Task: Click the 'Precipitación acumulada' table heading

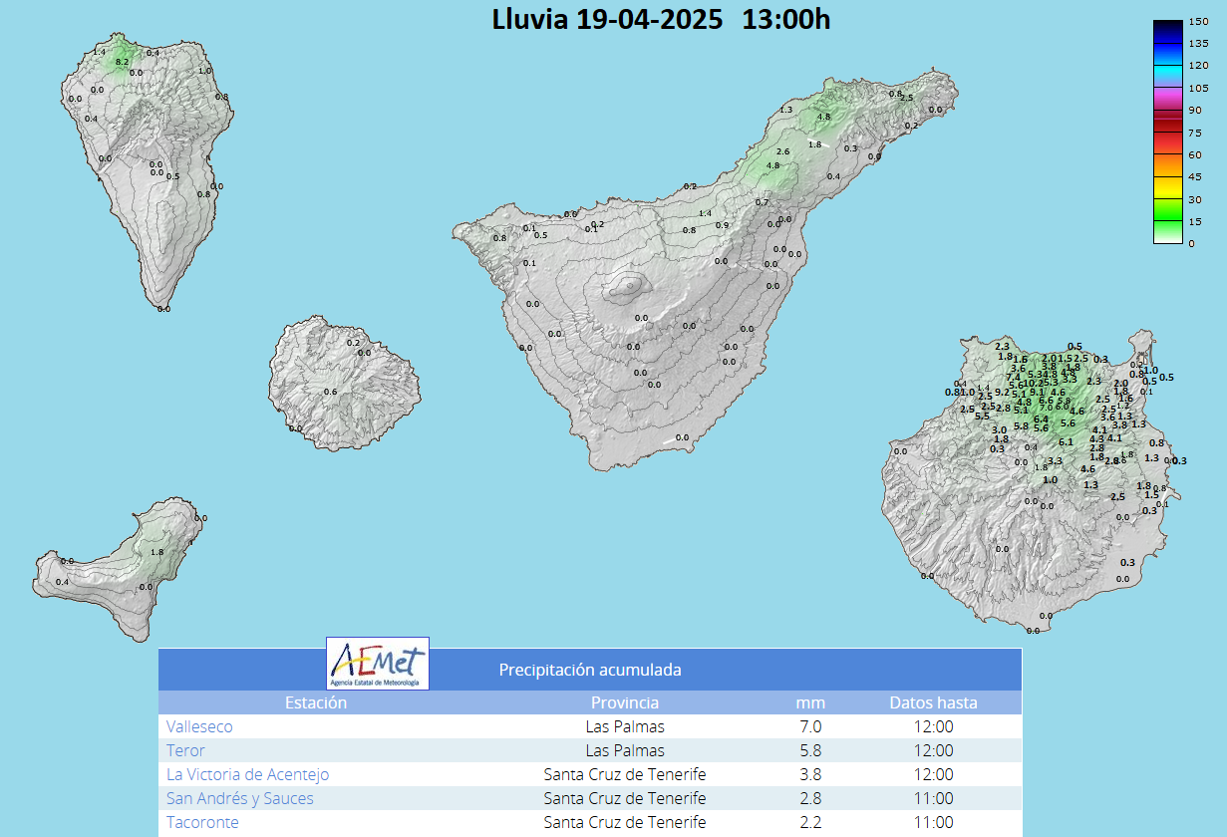Action: point(590,670)
